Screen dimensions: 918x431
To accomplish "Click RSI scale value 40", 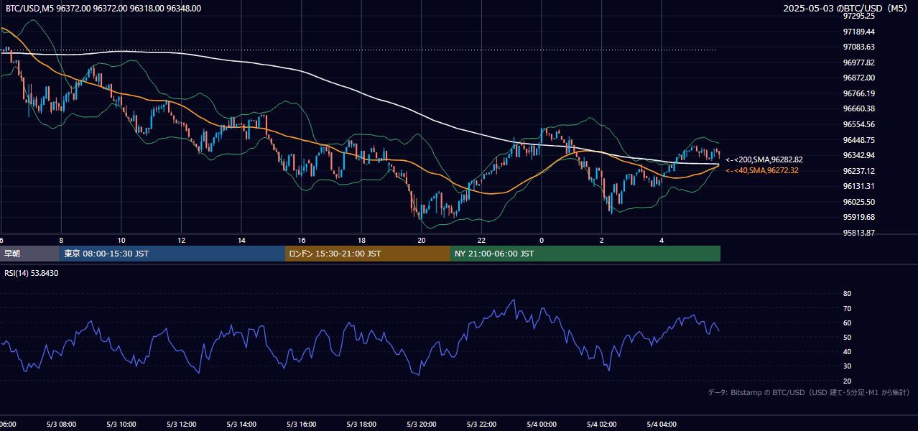I will click(x=847, y=351).
